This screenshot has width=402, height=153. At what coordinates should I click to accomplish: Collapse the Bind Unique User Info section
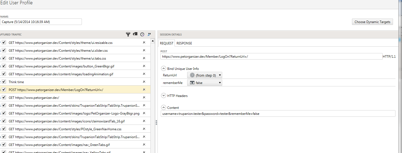[x=164, y=69]
